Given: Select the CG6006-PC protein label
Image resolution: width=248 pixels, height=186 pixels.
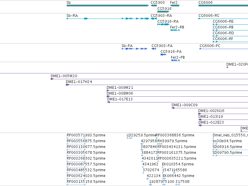Looking at the screenshot, I should pos(210,46).
